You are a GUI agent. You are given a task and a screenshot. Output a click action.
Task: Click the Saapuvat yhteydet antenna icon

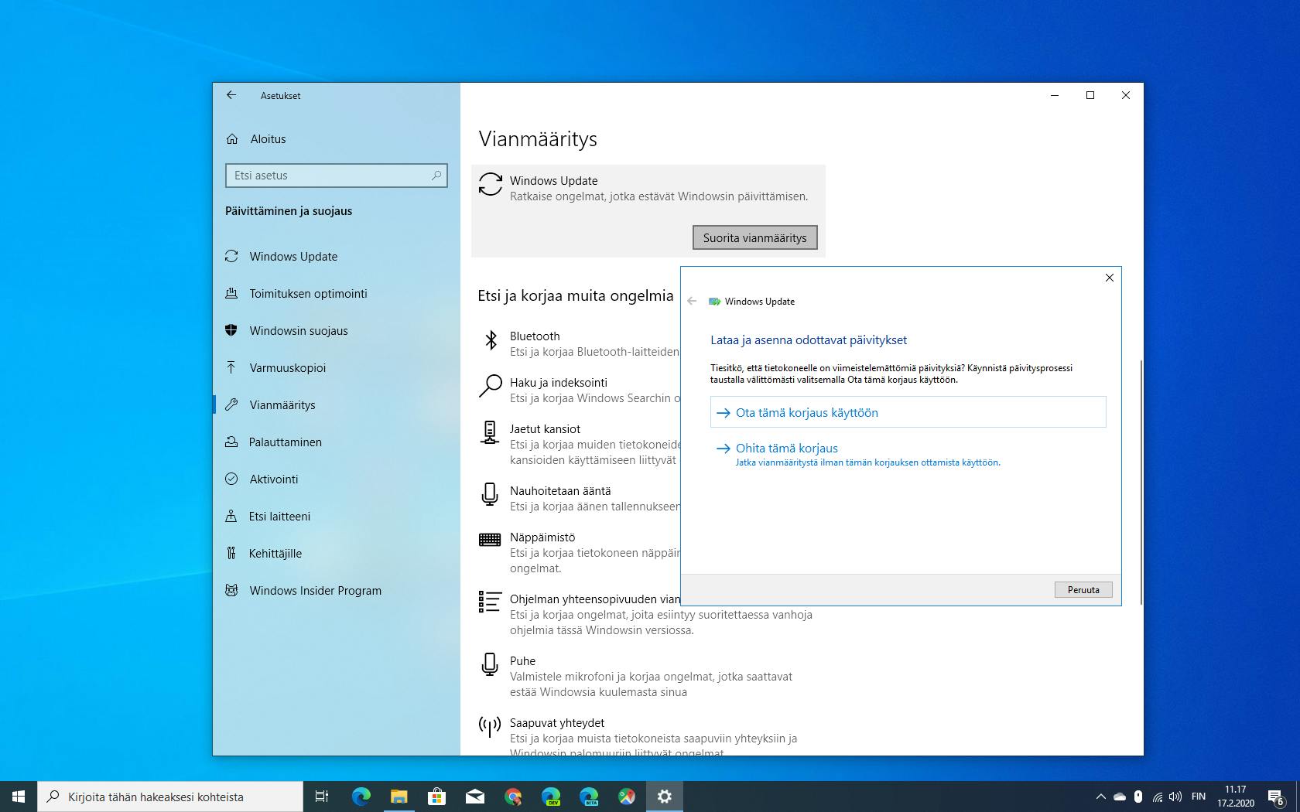tap(489, 726)
